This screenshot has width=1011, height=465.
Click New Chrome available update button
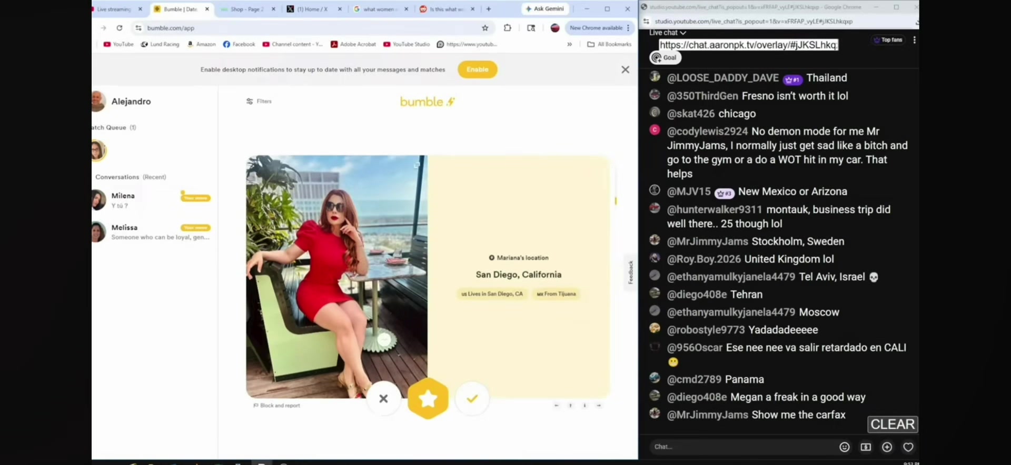tap(599, 28)
